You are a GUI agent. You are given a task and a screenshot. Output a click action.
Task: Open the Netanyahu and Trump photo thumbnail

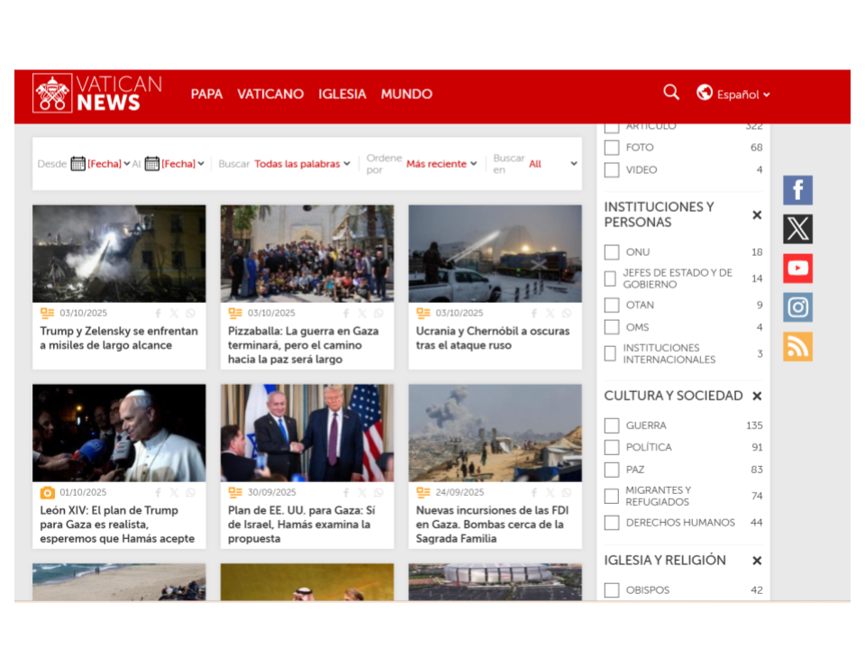[x=306, y=433]
